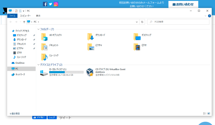Open the ビデオ folder in main pane
The image size is (215, 125).
(x=140, y=47)
